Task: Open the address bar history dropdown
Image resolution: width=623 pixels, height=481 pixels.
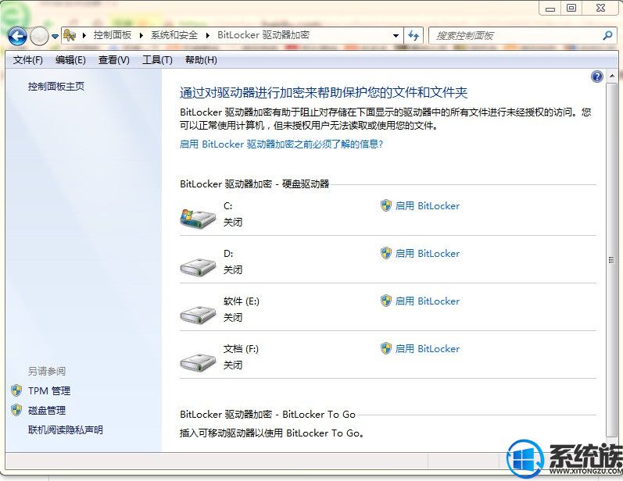Action: (x=396, y=36)
